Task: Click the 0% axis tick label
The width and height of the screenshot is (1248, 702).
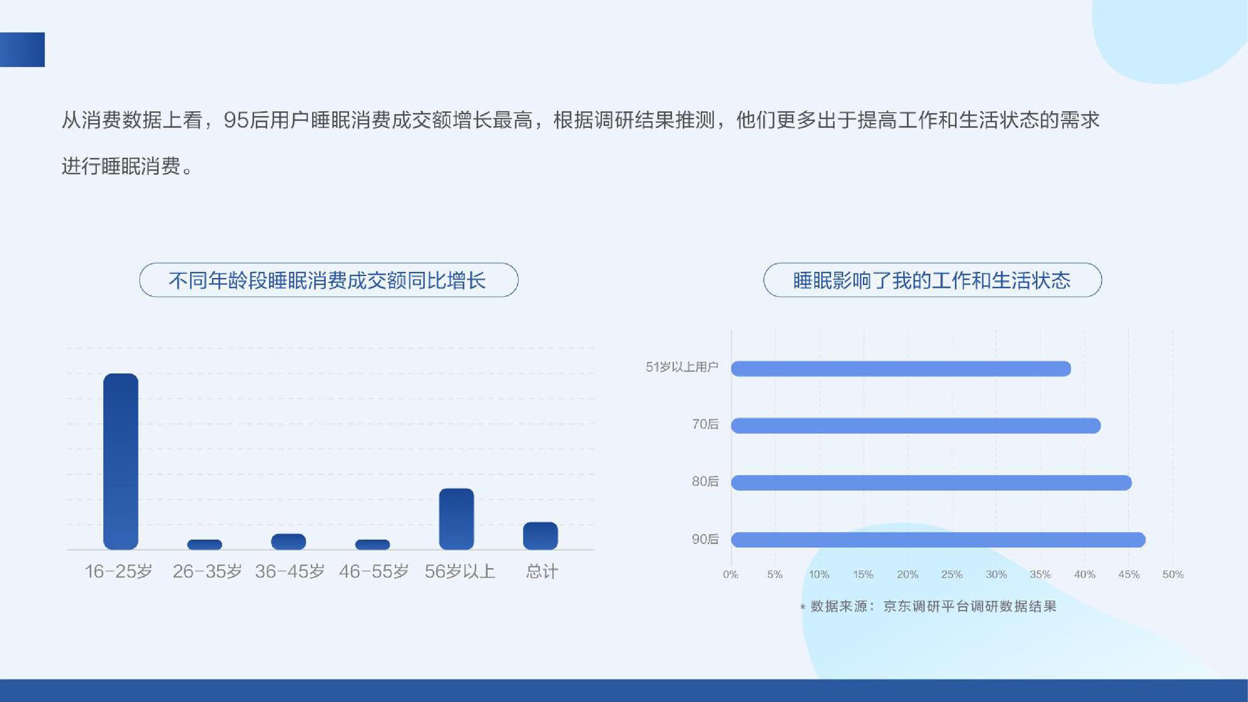Action: pos(731,574)
